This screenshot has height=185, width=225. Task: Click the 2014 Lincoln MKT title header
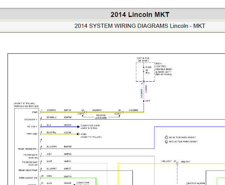140,15
